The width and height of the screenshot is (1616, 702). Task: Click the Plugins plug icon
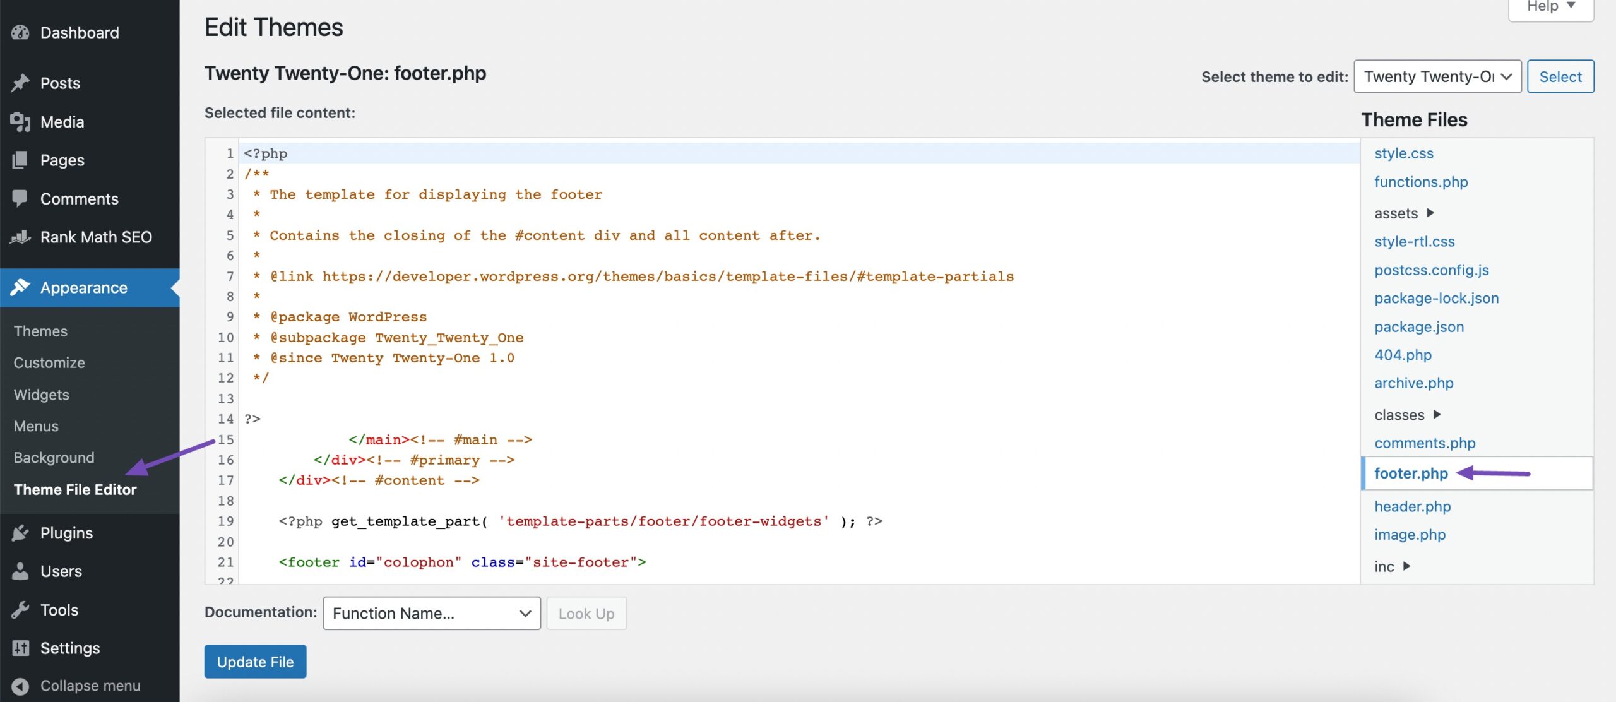click(x=21, y=532)
